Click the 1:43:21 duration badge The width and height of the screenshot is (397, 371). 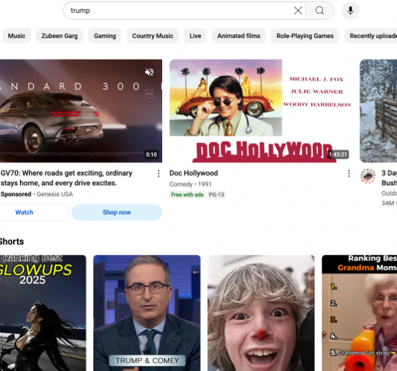tap(338, 155)
